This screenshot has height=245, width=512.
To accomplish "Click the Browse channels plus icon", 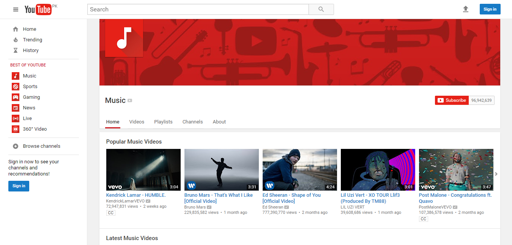I will 16,146.
